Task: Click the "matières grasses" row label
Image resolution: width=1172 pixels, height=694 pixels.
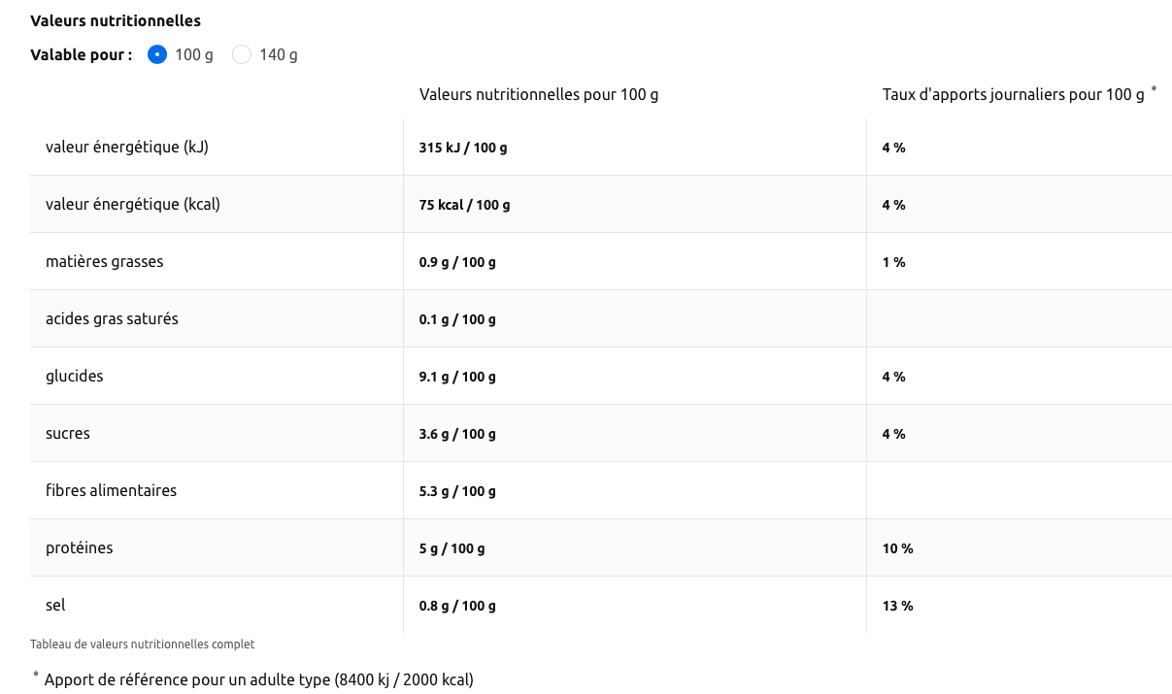Action: (x=105, y=262)
